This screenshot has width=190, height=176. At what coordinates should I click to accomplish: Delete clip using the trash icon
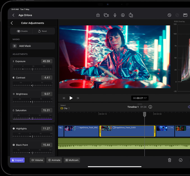[x=170, y=160]
